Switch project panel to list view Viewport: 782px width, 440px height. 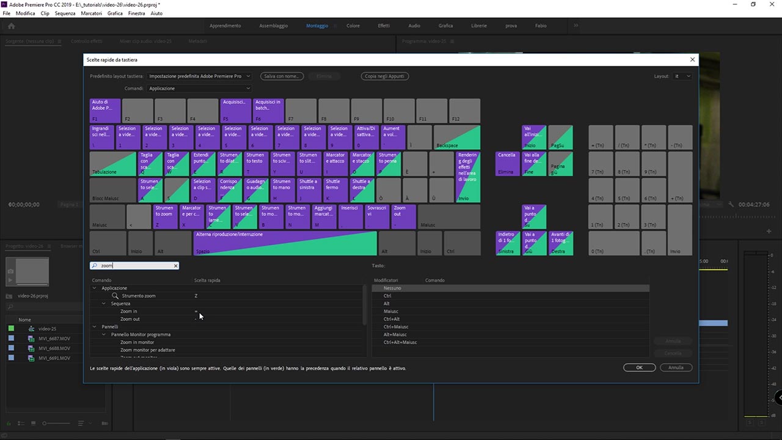[x=21, y=423]
